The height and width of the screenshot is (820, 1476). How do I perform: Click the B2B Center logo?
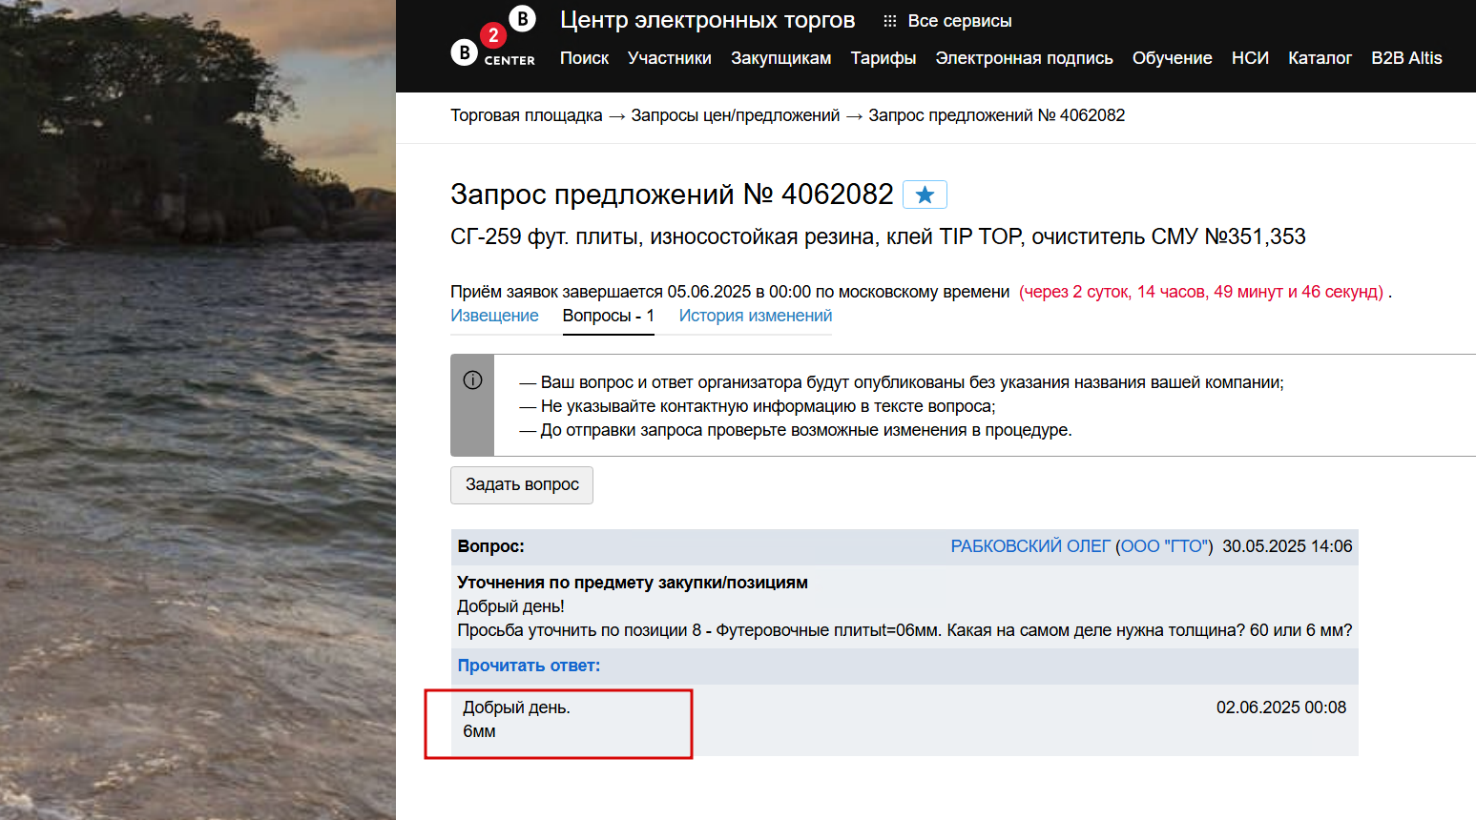pos(493,37)
